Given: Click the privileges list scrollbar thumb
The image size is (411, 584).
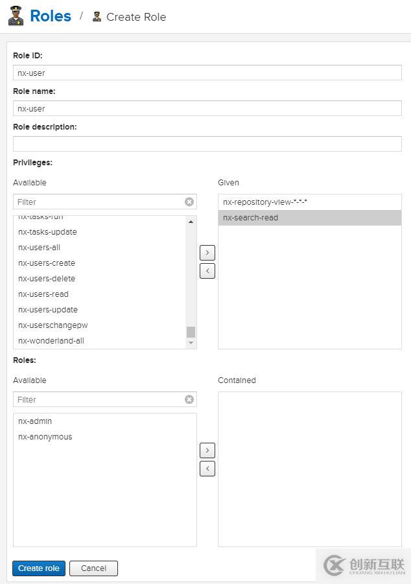Looking at the screenshot, I should click(191, 333).
